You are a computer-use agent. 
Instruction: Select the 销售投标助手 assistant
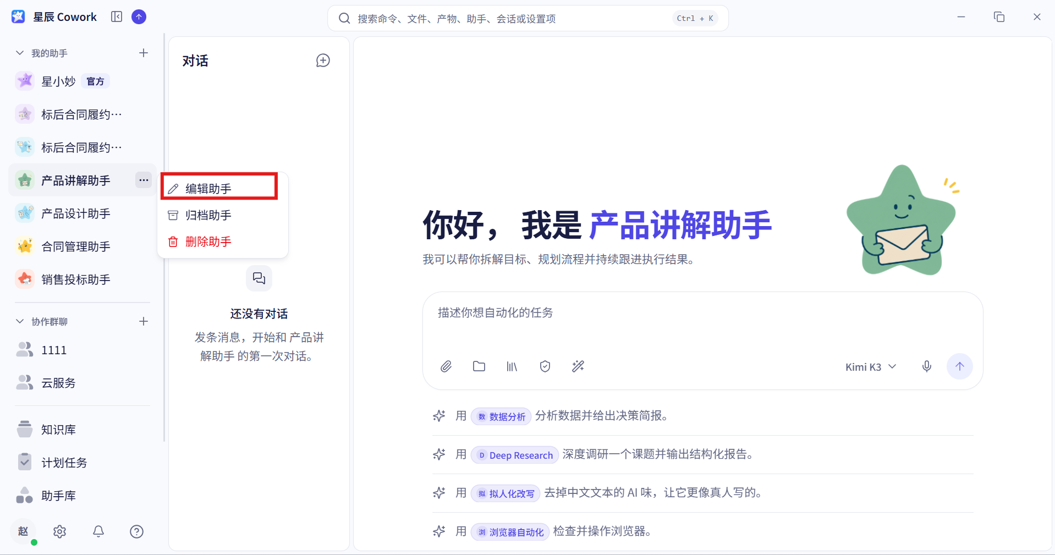(x=83, y=279)
